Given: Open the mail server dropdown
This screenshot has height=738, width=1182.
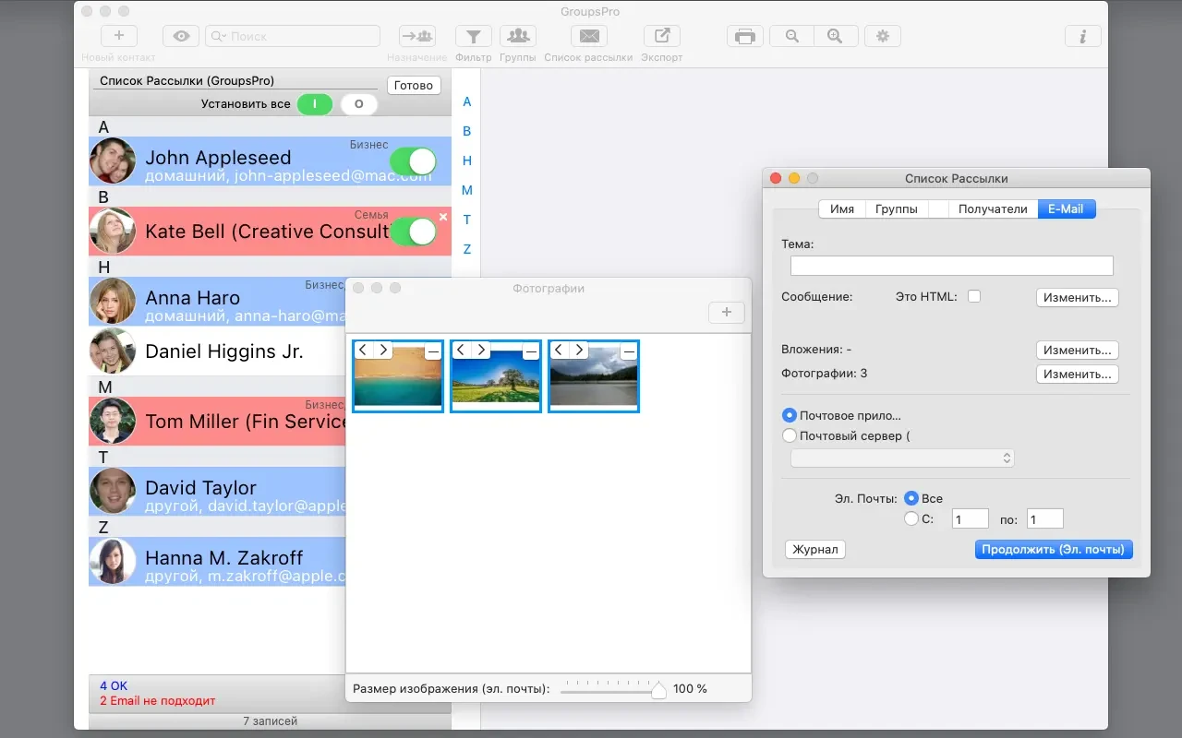Looking at the screenshot, I should click(902, 458).
